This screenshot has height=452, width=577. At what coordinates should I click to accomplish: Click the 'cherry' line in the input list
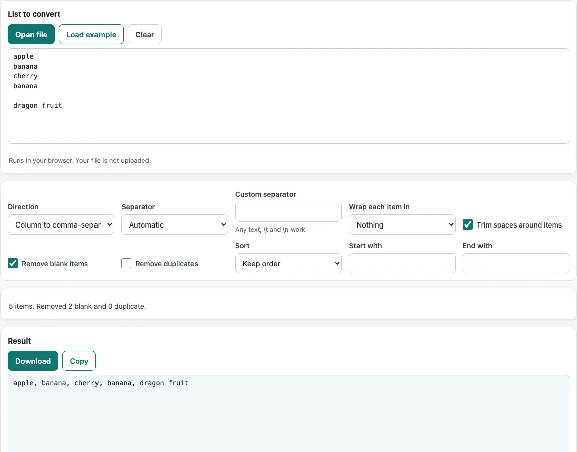(26, 76)
